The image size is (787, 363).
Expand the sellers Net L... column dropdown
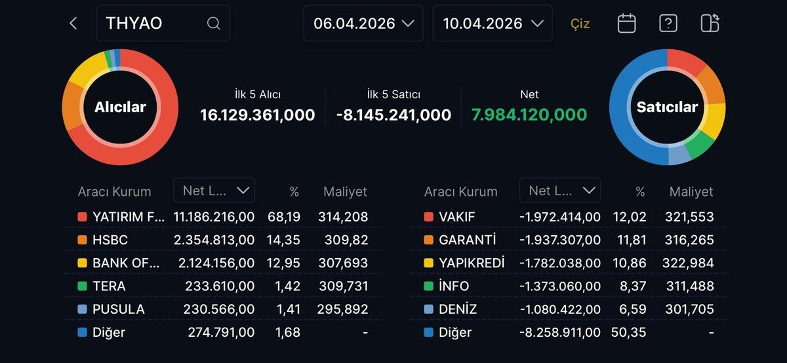click(560, 191)
